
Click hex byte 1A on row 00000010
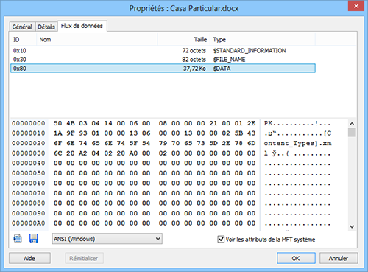58,133
